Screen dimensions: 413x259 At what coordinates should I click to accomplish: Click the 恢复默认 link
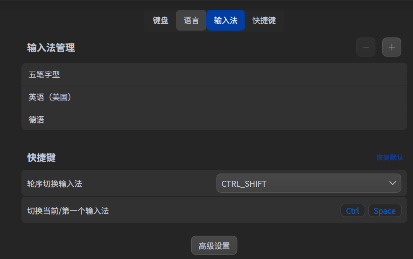coord(390,157)
